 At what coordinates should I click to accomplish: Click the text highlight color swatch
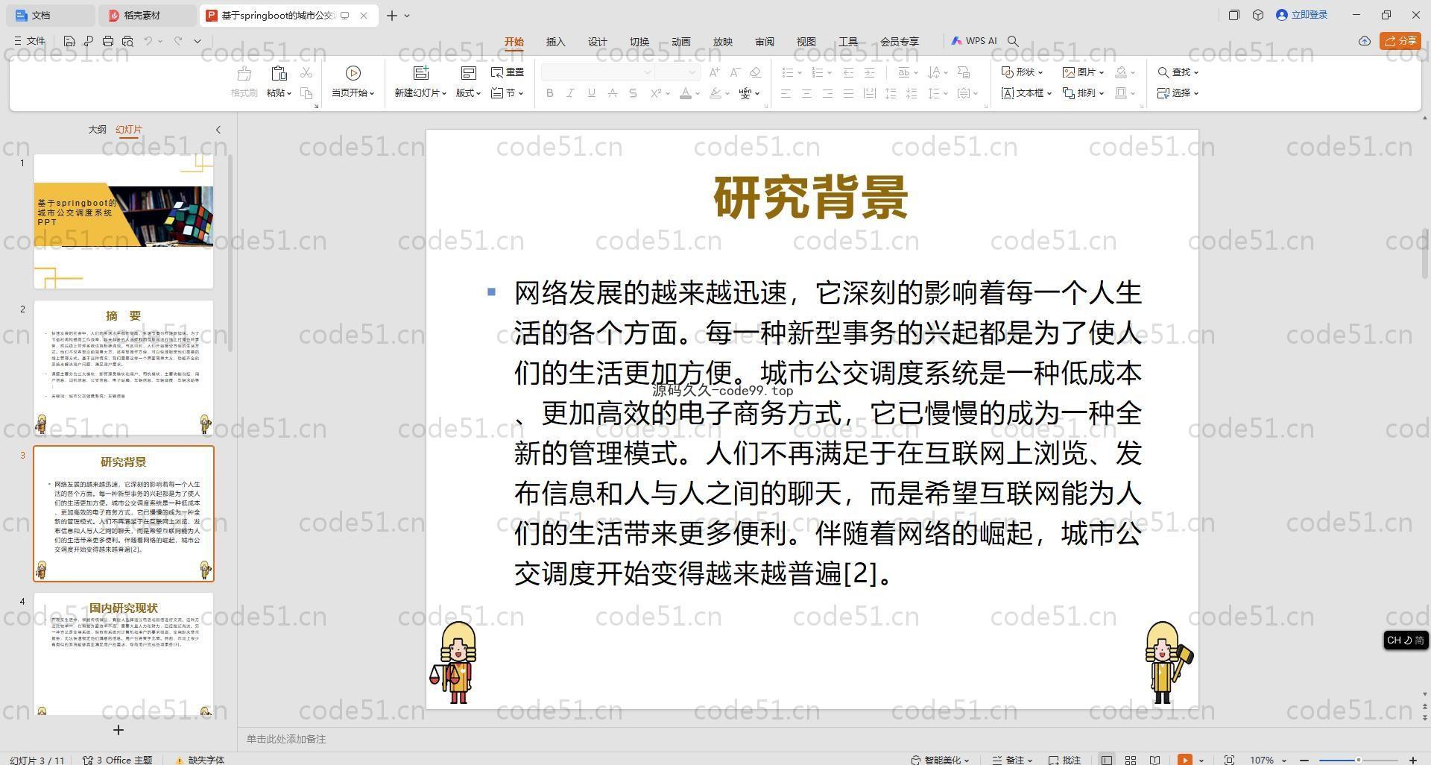click(715, 93)
